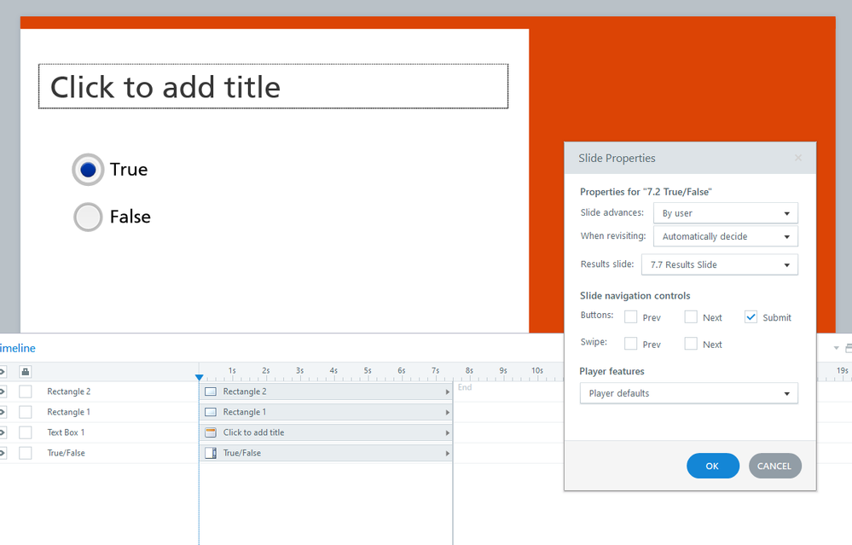Image resolution: width=852 pixels, height=545 pixels.
Task: Close the Slide Properties dialog
Action: tap(798, 158)
